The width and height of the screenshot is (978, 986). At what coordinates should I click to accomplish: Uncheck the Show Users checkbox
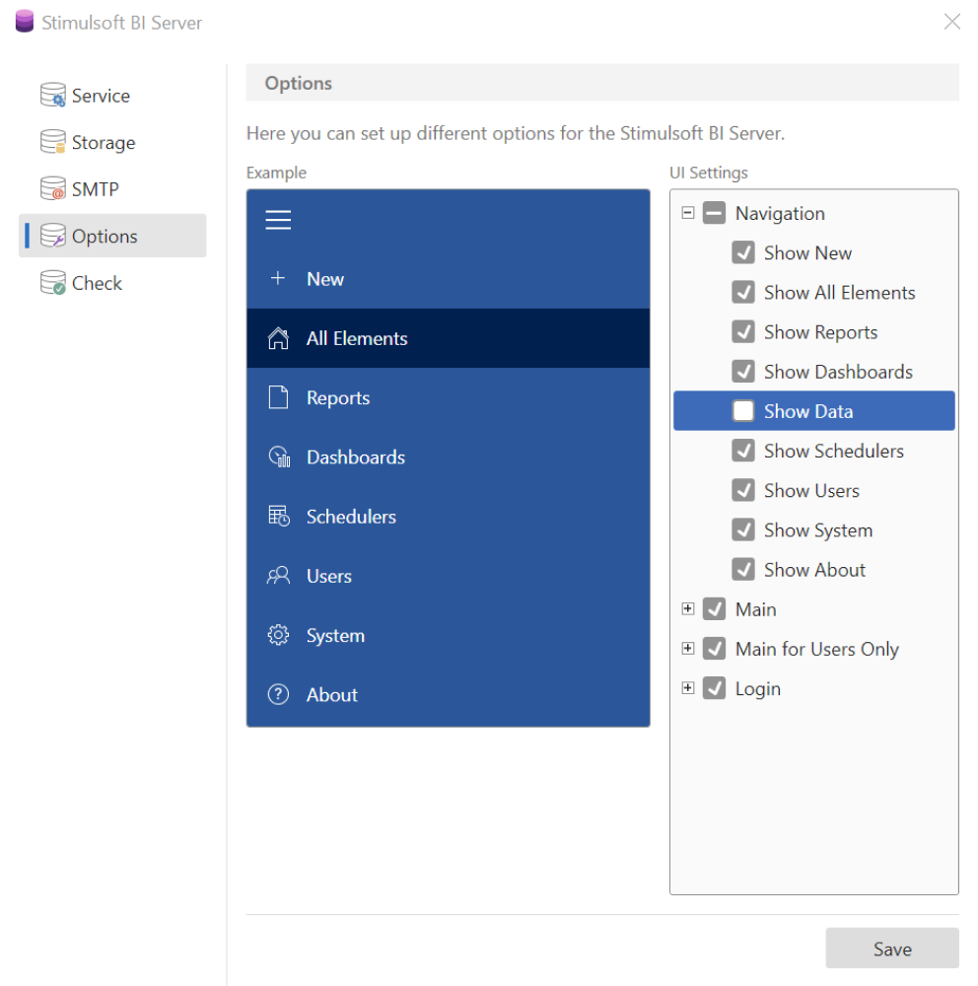[742, 490]
